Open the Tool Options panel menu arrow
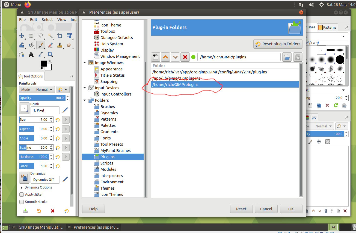The height and width of the screenshot is (233, 356). (72, 76)
